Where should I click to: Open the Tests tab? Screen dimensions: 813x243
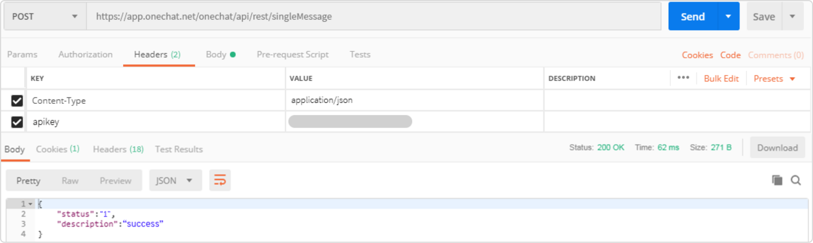coord(360,54)
